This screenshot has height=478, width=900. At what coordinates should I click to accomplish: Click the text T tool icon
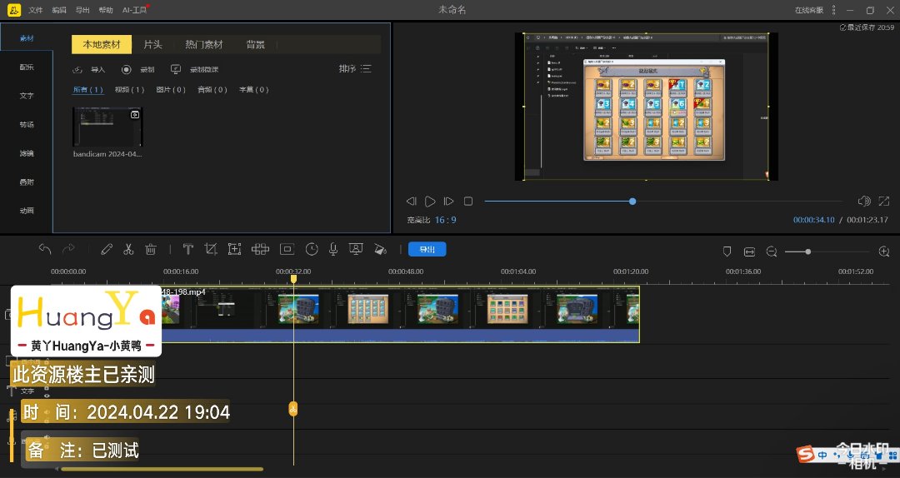[x=188, y=249]
